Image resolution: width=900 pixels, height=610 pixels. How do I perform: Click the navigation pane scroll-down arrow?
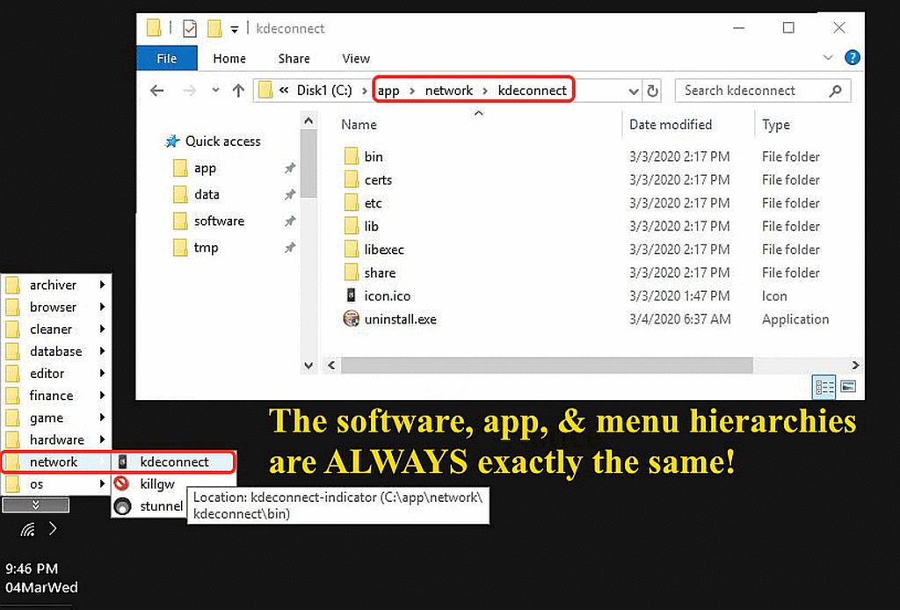tap(308, 366)
